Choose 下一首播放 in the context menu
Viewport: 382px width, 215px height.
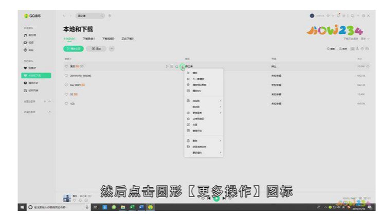click(204, 79)
